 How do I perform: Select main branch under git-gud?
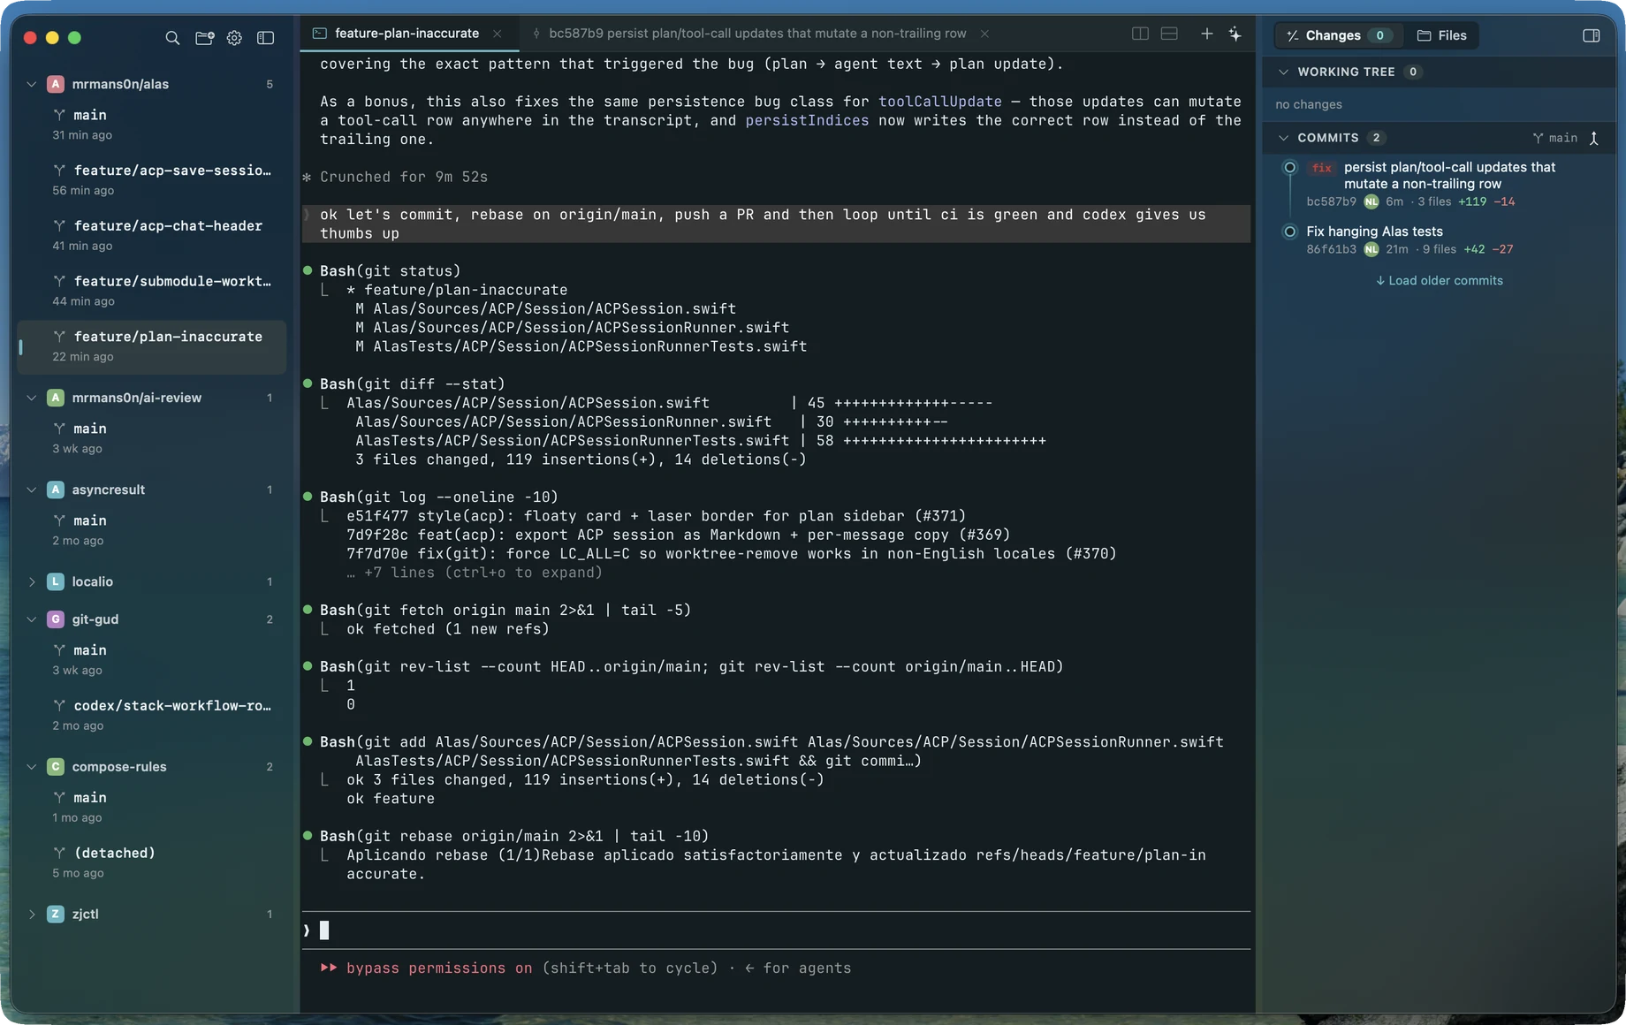(152, 659)
